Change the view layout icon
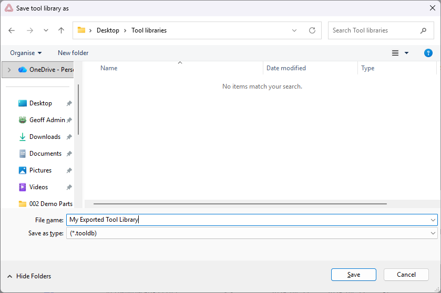The width and height of the screenshot is (441, 293). pos(395,53)
